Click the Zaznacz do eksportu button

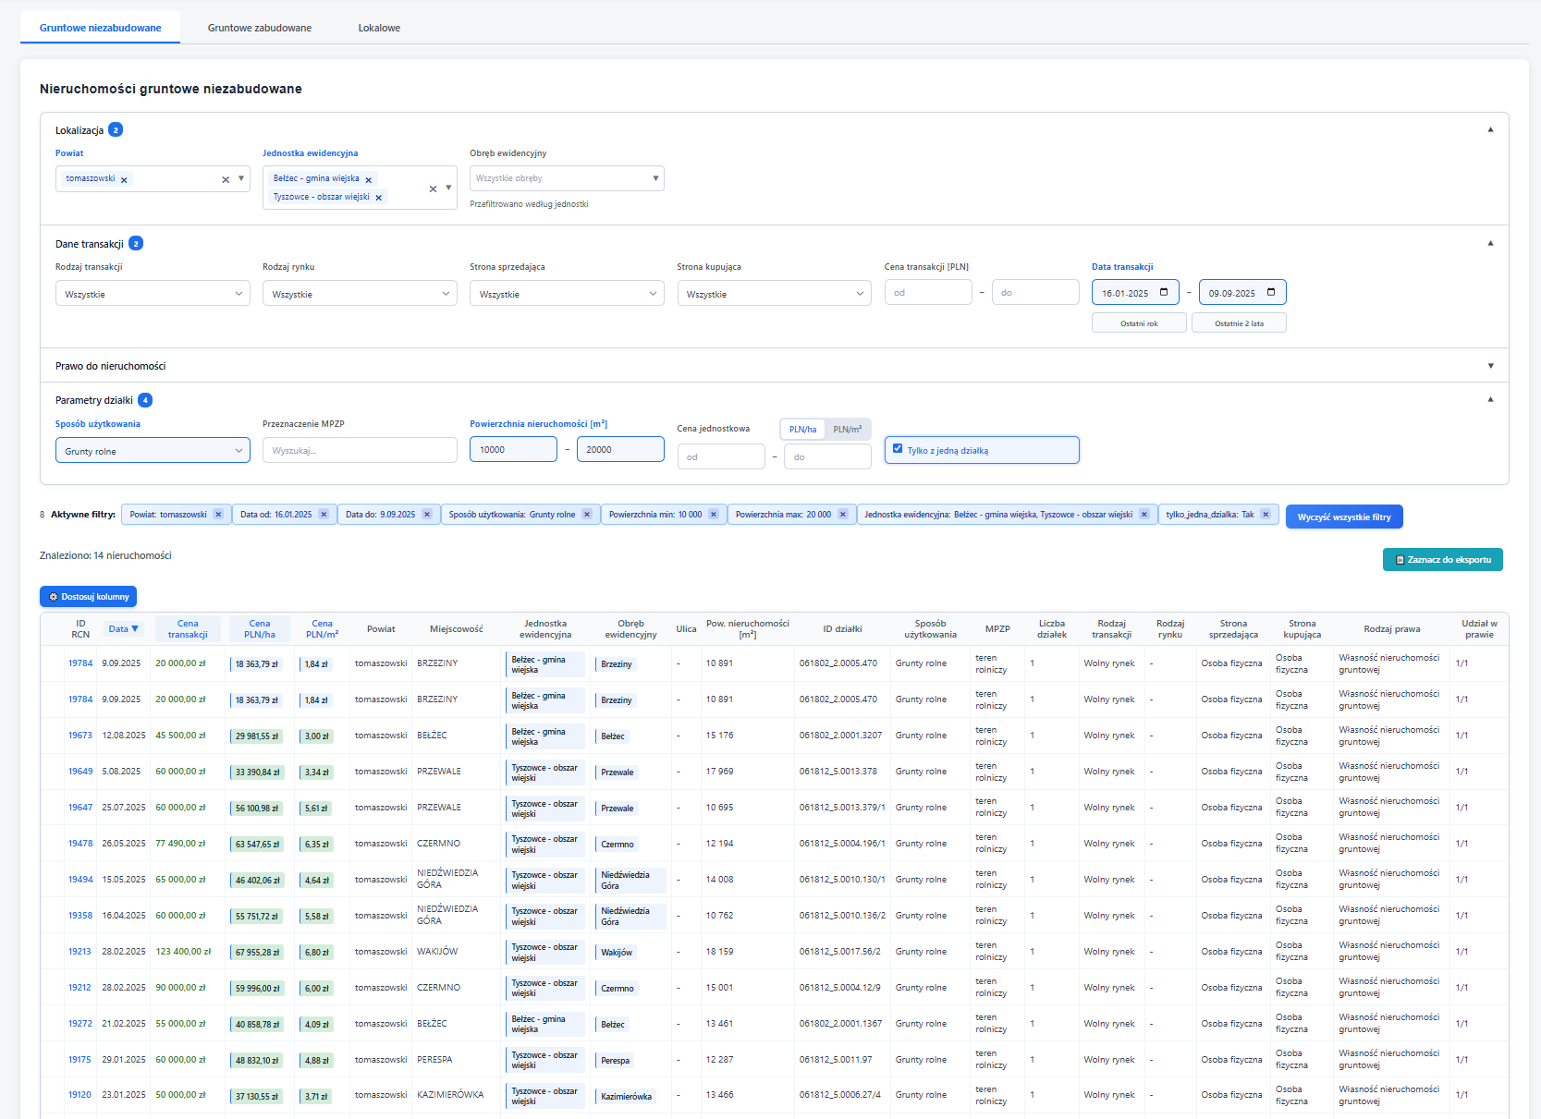click(x=1442, y=560)
